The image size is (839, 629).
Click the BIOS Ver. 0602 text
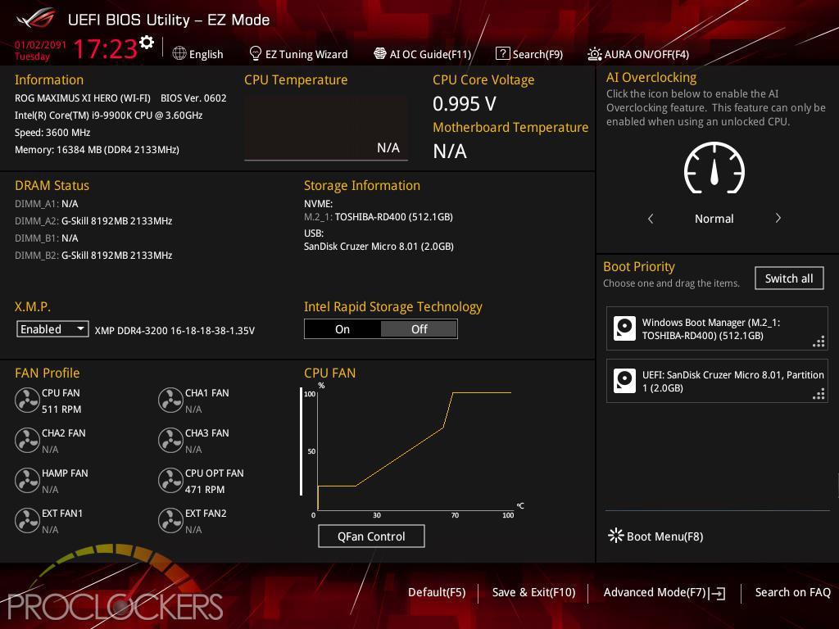coord(193,98)
